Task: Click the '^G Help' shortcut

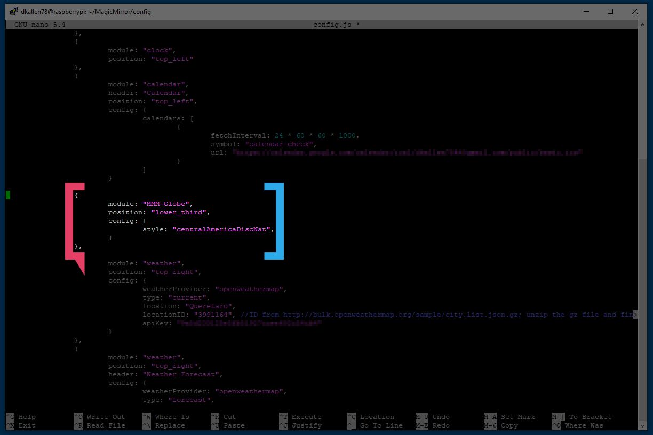Action: (20, 417)
